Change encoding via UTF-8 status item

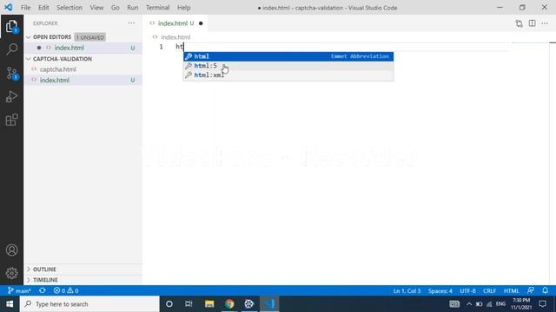(467, 291)
